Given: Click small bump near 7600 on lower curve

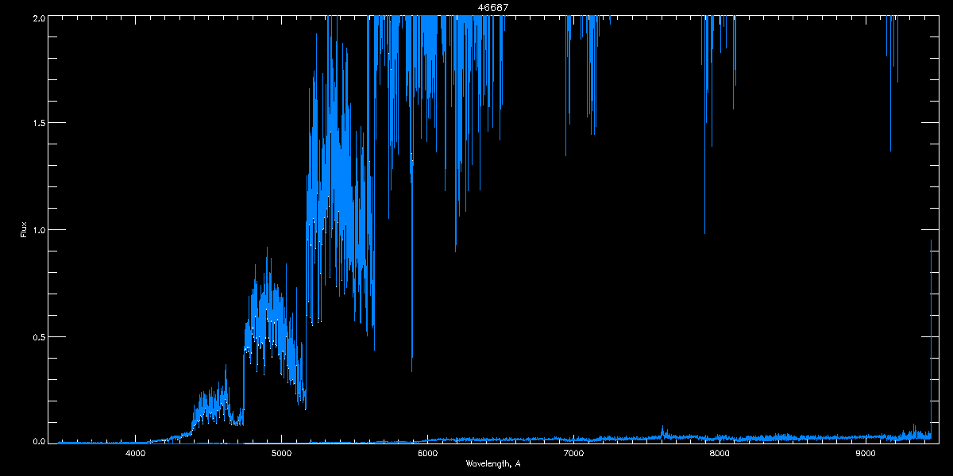Looking at the screenshot, I should pyautogui.click(x=663, y=429).
